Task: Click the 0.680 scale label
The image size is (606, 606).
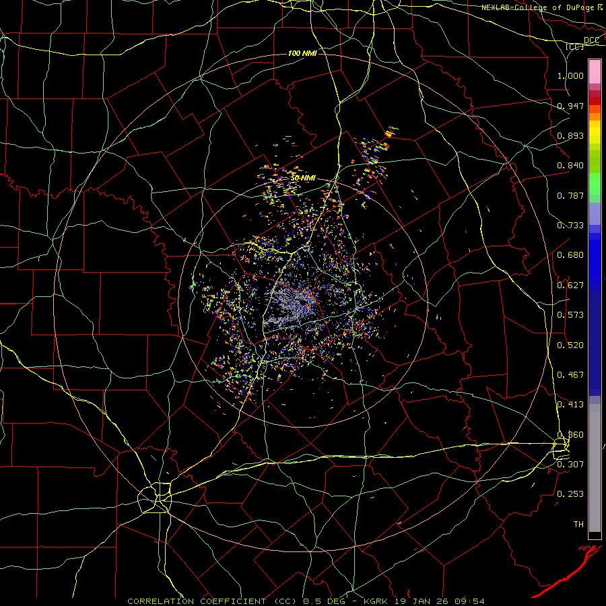Action: click(570, 255)
